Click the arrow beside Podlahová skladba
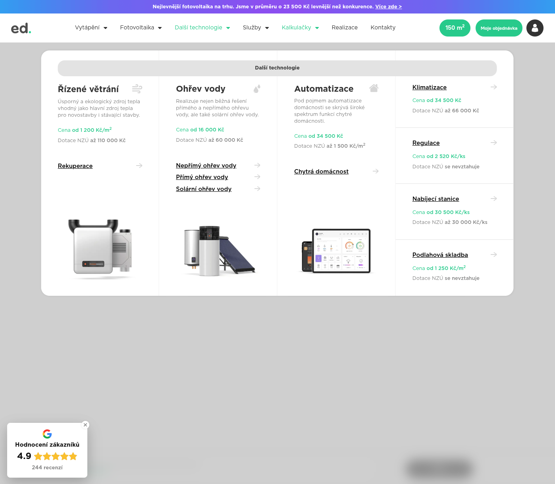This screenshot has height=484, width=555. click(x=493, y=255)
